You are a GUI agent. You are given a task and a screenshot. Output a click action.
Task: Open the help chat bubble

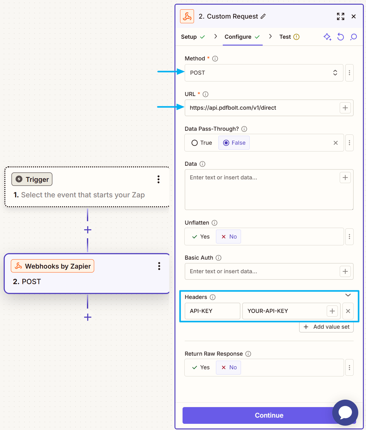click(x=345, y=413)
